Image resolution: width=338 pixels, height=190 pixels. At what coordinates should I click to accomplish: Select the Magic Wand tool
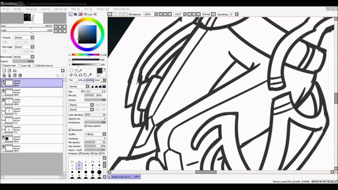tap(81, 70)
